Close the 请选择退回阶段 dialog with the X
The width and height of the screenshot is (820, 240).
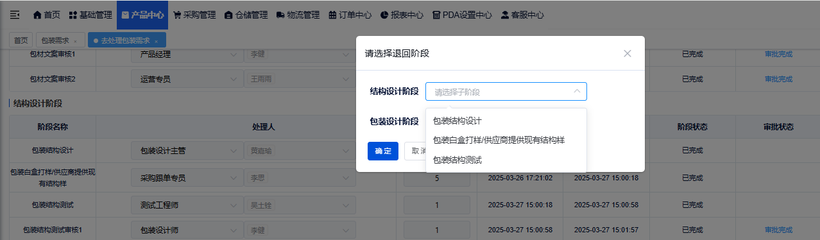tap(628, 53)
